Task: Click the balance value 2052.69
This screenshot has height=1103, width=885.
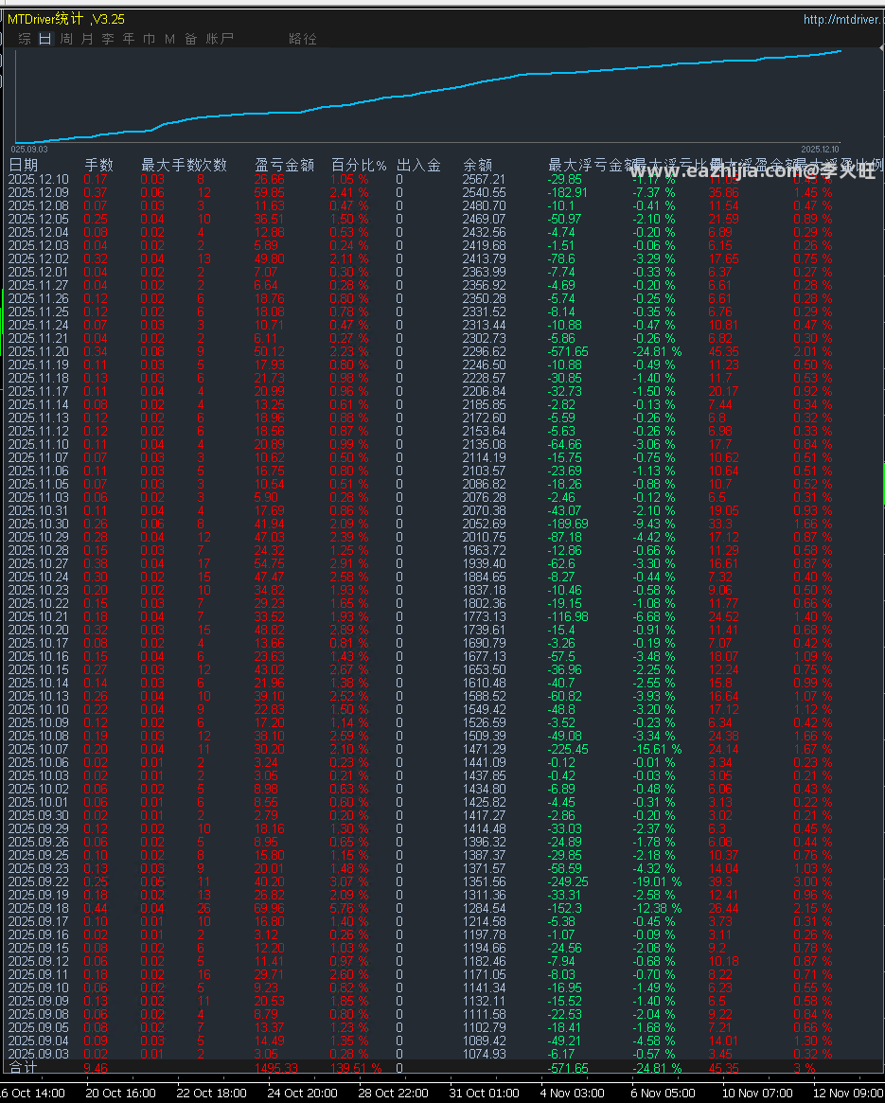Action: click(x=484, y=525)
